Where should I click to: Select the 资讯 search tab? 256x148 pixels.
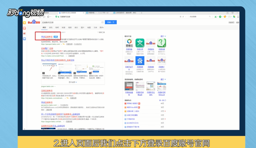point(51,27)
